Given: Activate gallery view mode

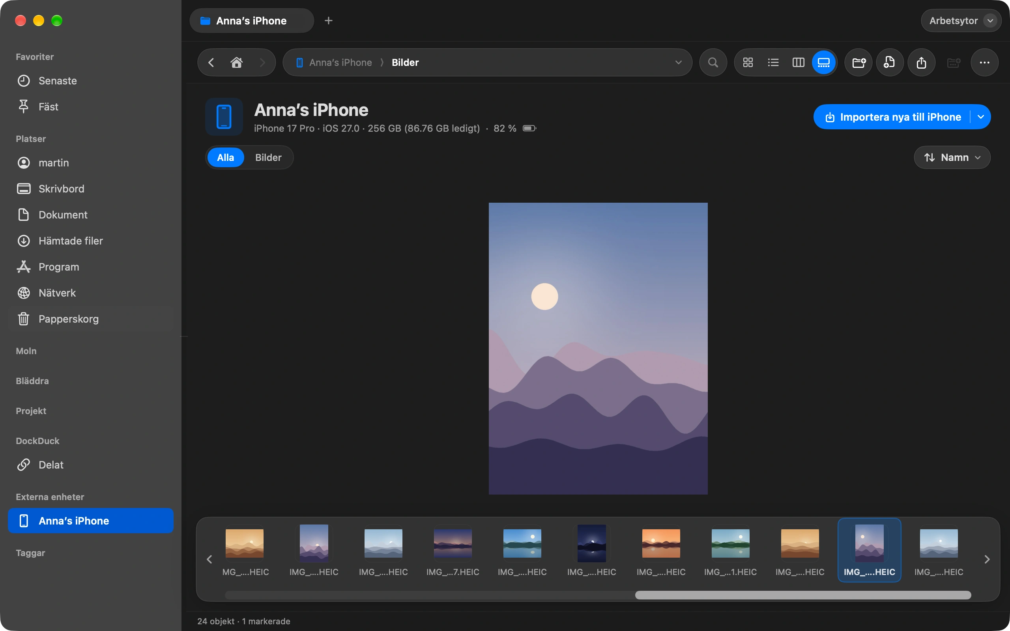Looking at the screenshot, I should click(x=823, y=63).
